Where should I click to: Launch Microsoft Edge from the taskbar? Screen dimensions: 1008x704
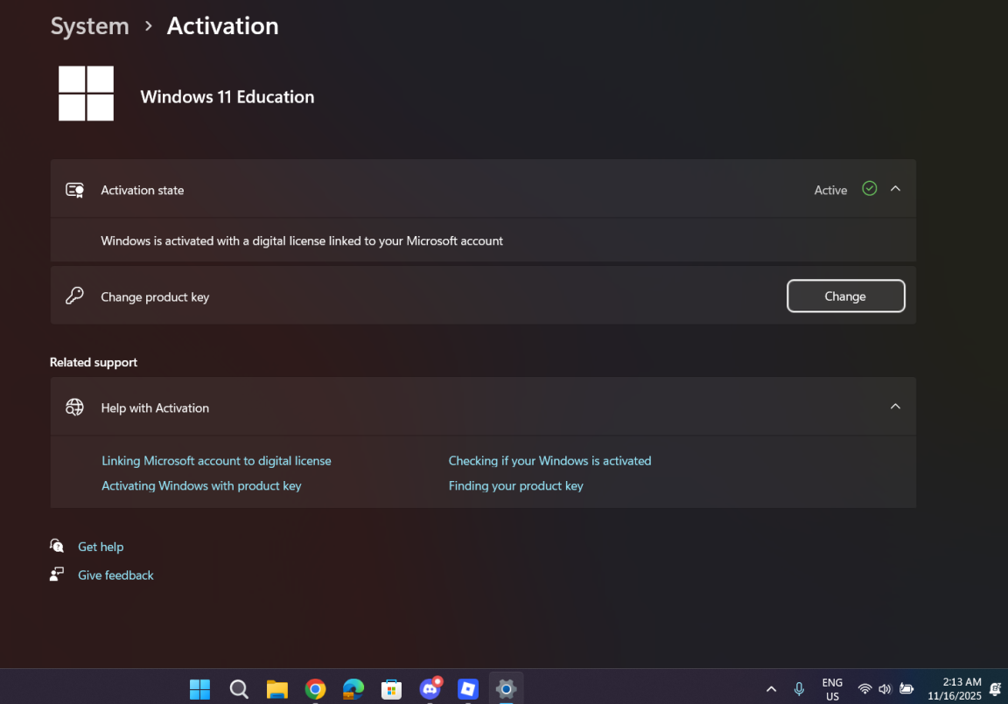(353, 689)
